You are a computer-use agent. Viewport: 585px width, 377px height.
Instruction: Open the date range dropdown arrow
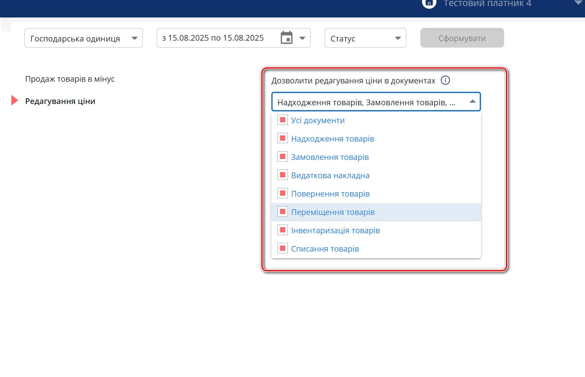[x=302, y=38]
